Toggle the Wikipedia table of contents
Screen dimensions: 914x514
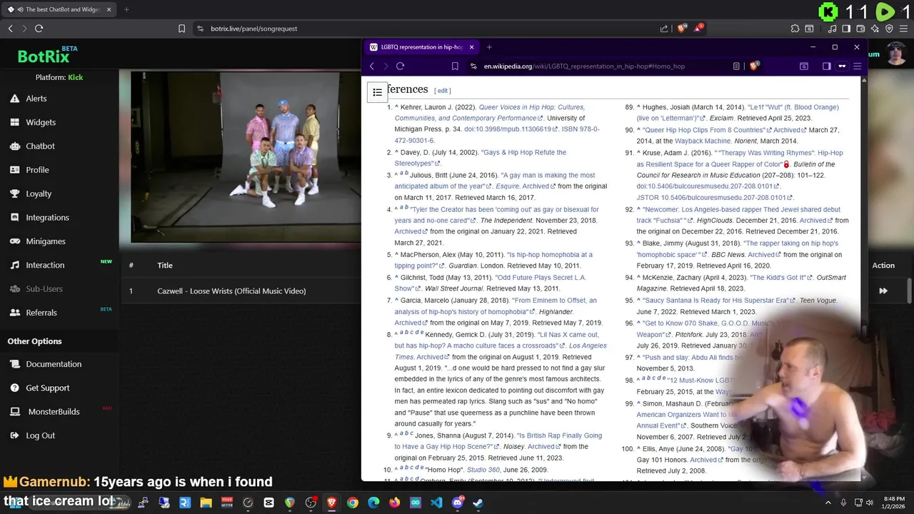point(377,92)
